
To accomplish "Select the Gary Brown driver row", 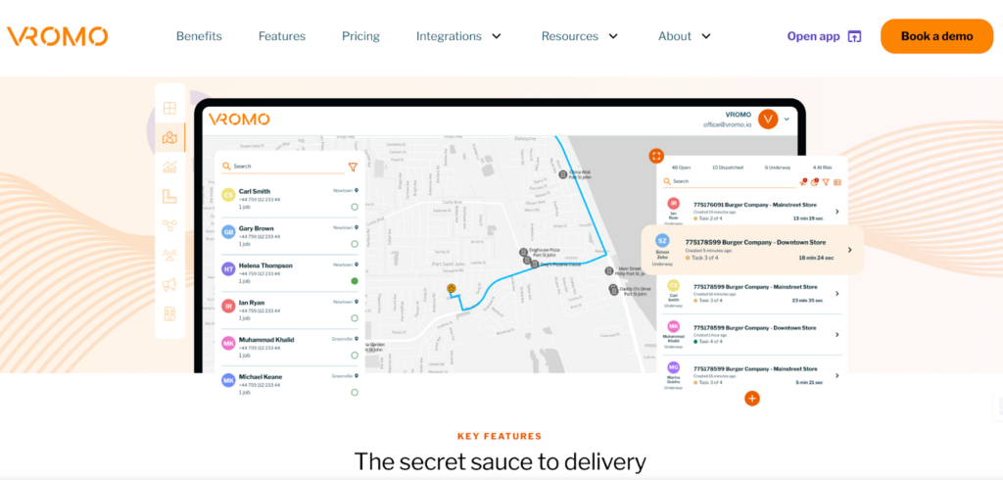I will (290, 236).
